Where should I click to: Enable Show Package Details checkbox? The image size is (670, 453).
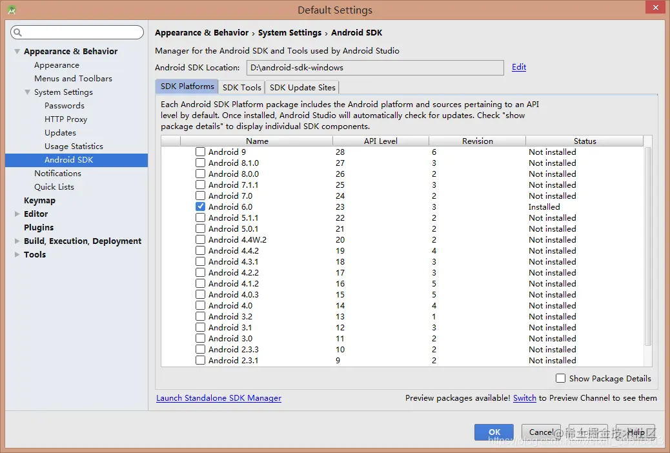(561, 378)
